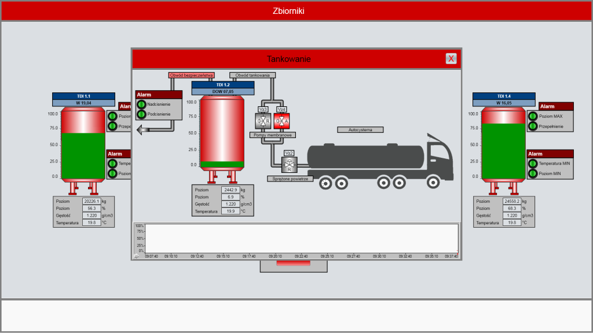Click the Nadcisnienie green alarm indicator
The width and height of the screenshot is (593, 334).
click(x=141, y=104)
